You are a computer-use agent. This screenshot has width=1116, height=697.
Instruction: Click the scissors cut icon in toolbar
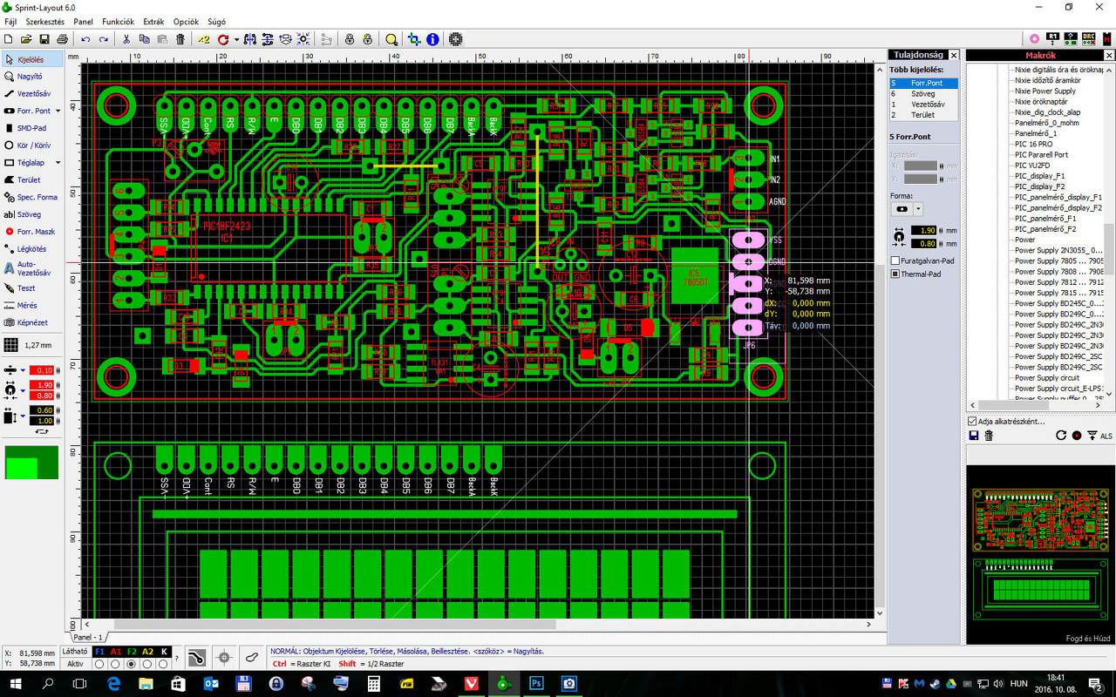coord(126,39)
